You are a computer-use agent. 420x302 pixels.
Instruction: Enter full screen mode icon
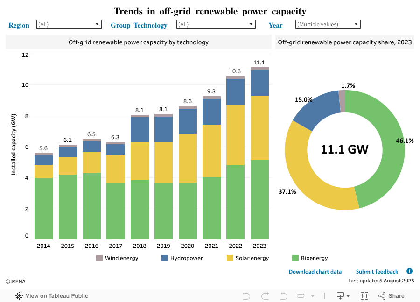click(x=364, y=296)
